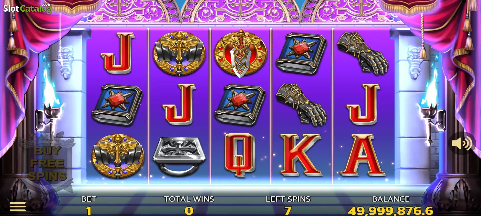481x216 pixels.
Task: Select the red gem book in reel three
Action: tap(240, 105)
